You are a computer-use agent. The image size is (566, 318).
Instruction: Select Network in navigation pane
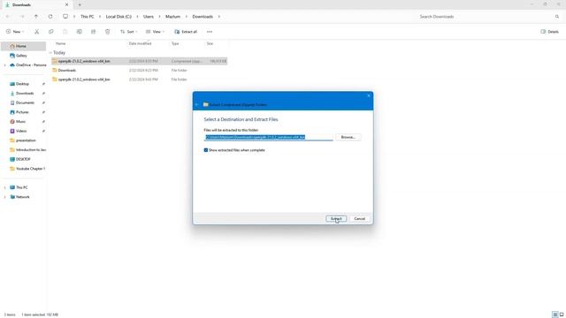pos(22,197)
